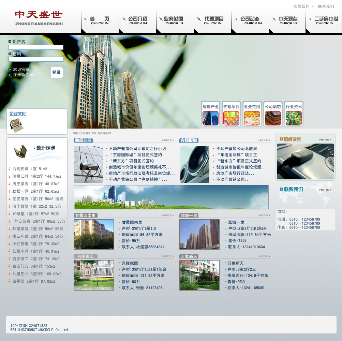The image size is (342, 341).
Task: Open the 行业资讯 plant icon
Action: tap(294, 118)
